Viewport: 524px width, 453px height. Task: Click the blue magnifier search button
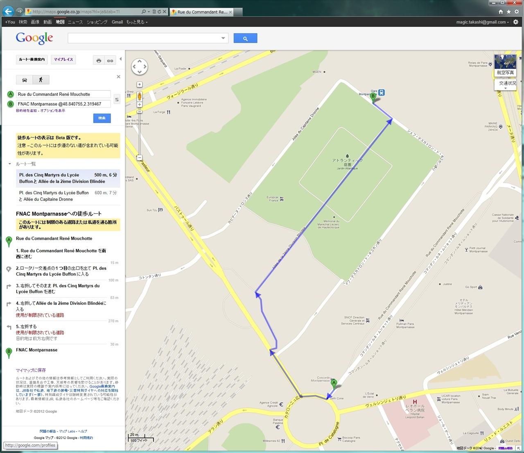pos(245,39)
